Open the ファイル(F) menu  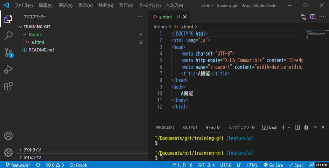(24, 6)
